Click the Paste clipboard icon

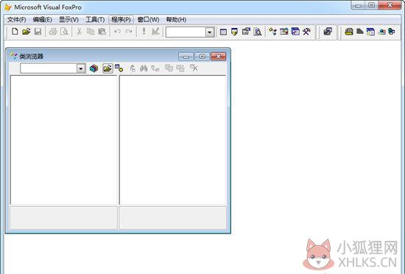coord(102,32)
